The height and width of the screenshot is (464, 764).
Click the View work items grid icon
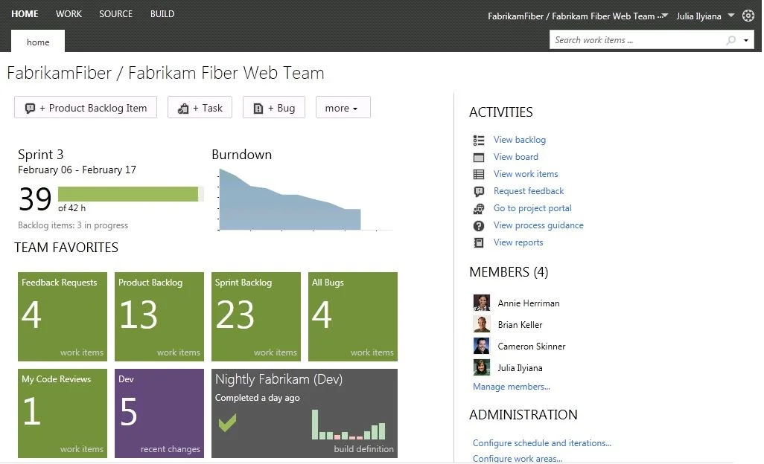click(479, 174)
